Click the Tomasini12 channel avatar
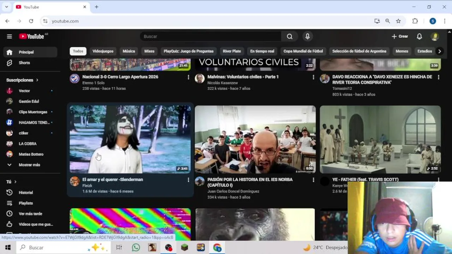This screenshot has width=452, height=254. click(325, 78)
